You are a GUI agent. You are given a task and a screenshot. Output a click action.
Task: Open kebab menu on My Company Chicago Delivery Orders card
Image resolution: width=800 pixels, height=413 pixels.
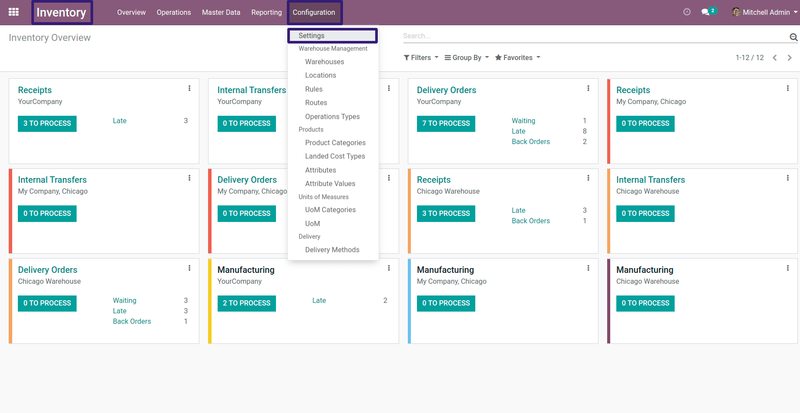[x=389, y=178]
